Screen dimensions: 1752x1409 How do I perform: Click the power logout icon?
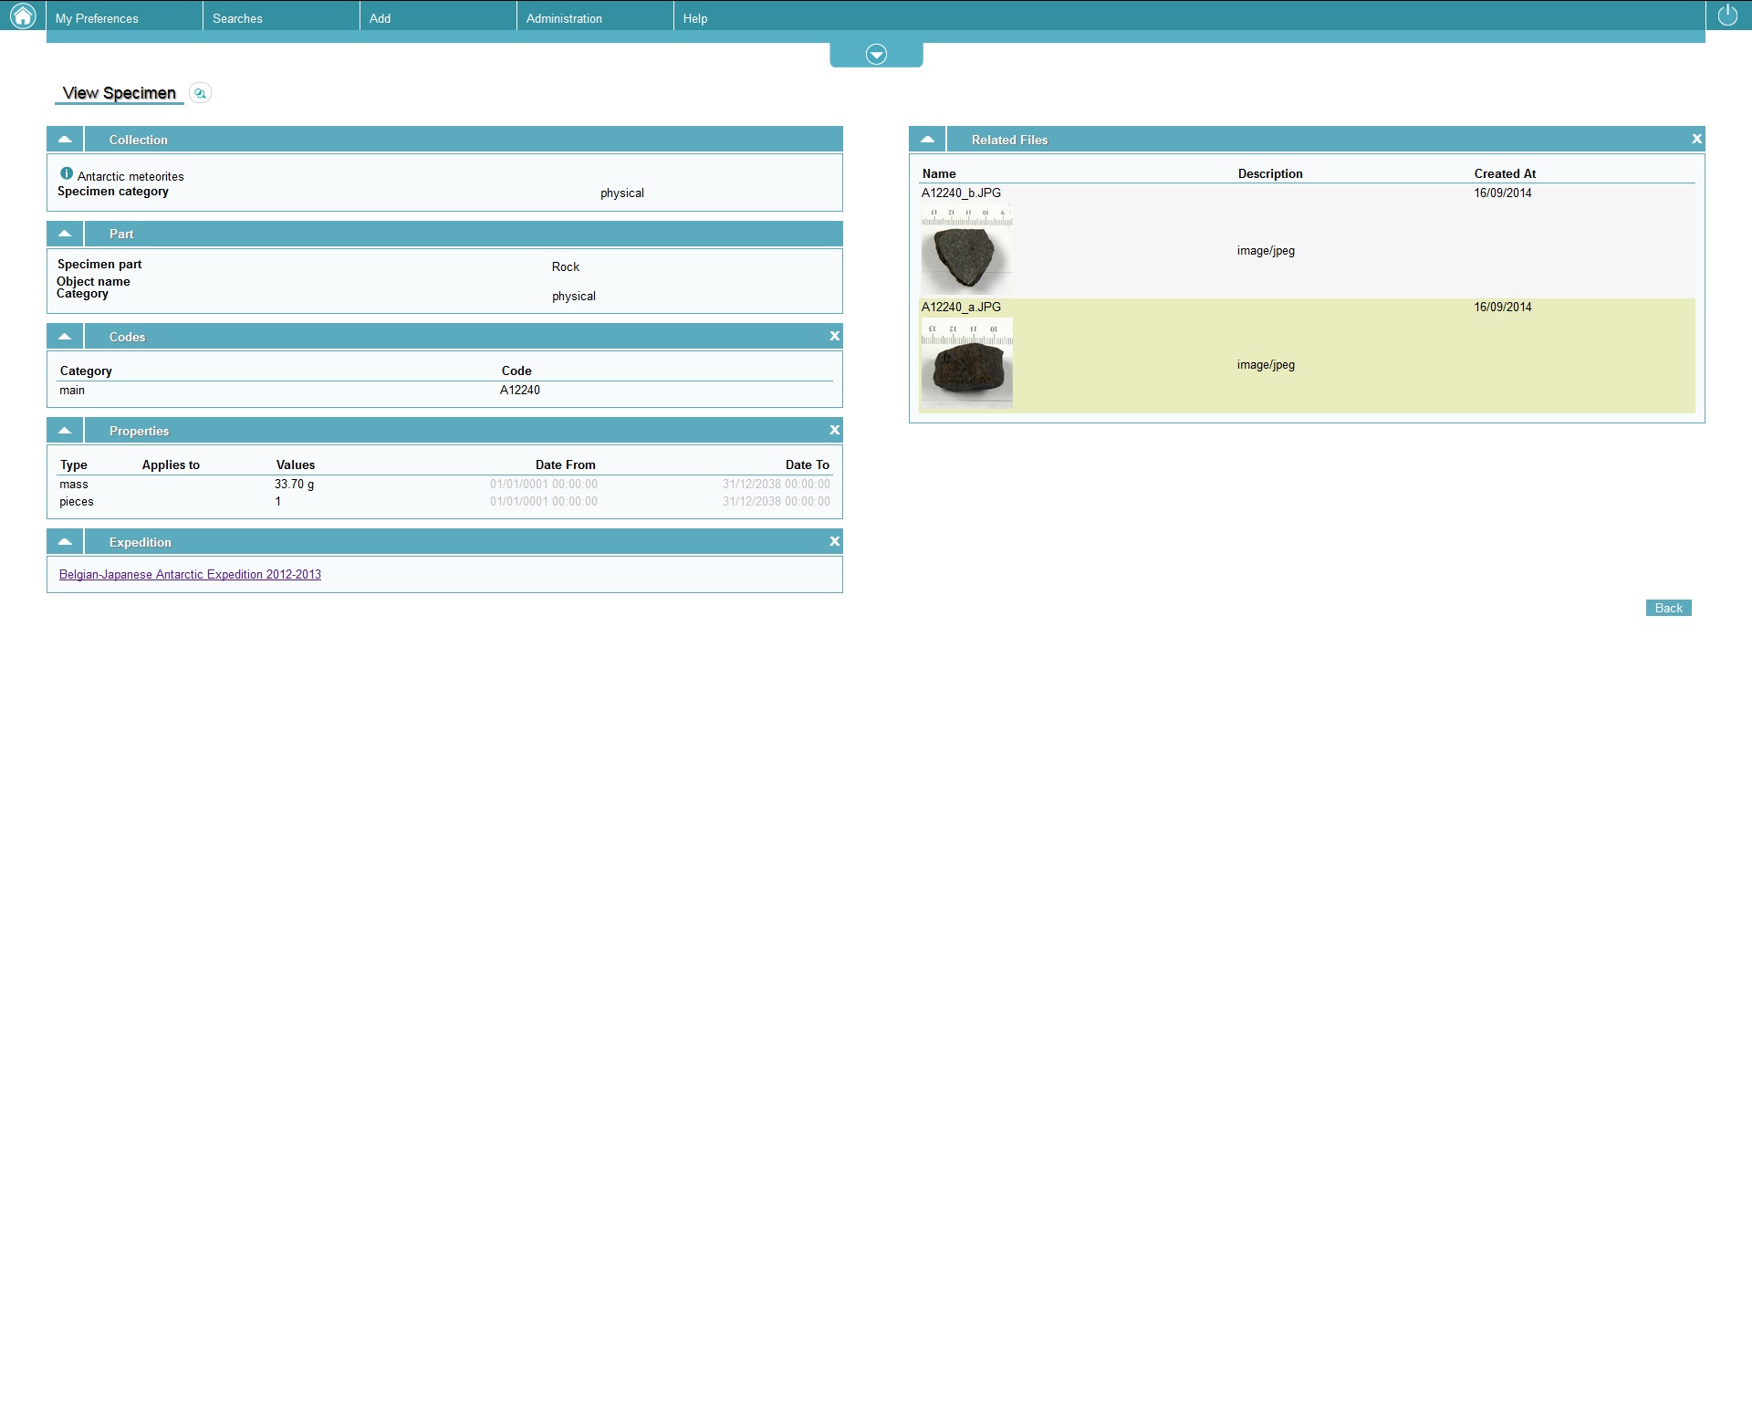1727,16
